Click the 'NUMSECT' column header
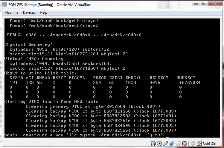 point(186,78)
